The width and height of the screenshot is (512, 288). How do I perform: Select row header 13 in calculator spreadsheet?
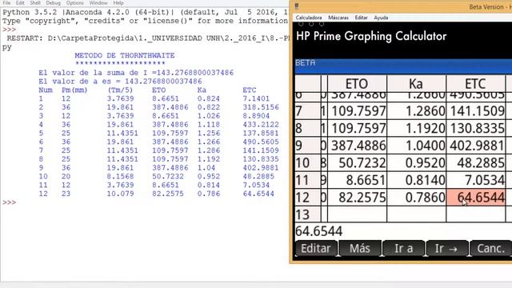tap(307, 214)
